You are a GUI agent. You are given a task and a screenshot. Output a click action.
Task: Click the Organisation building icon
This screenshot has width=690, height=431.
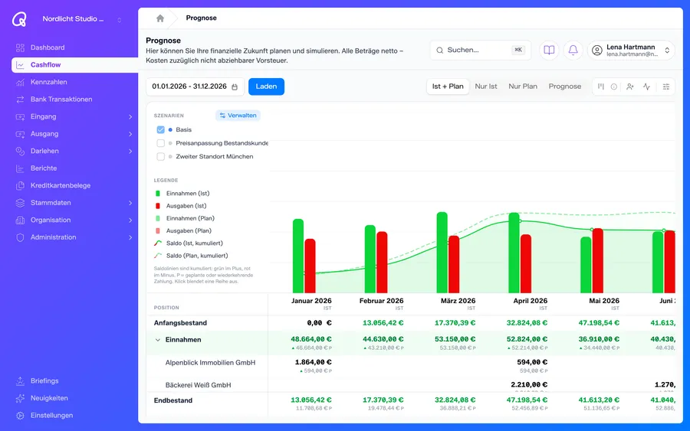[x=20, y=220]
